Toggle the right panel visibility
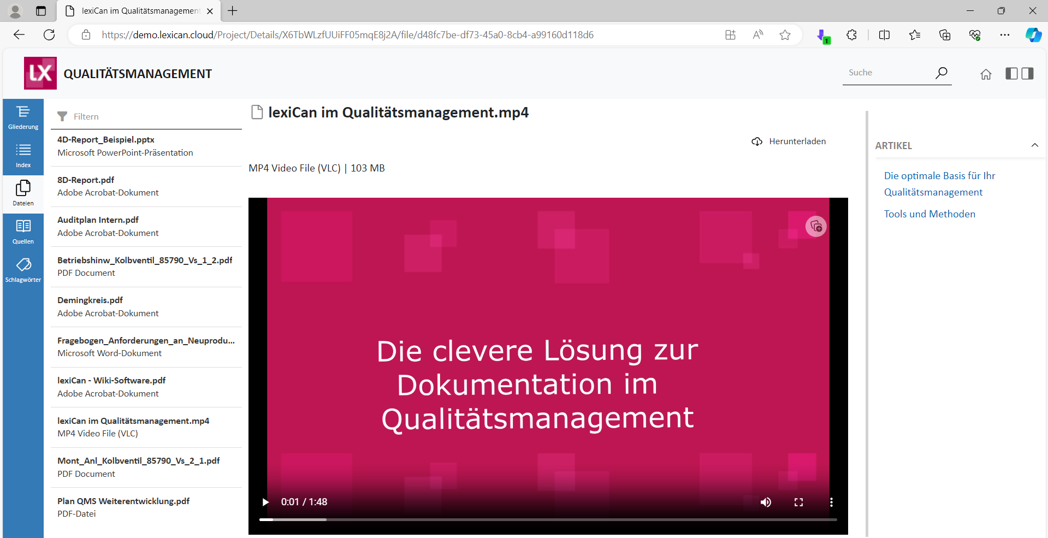The height and width of the screenshot is (538, 1048). pyautogui.click(x=1027, y=74)
